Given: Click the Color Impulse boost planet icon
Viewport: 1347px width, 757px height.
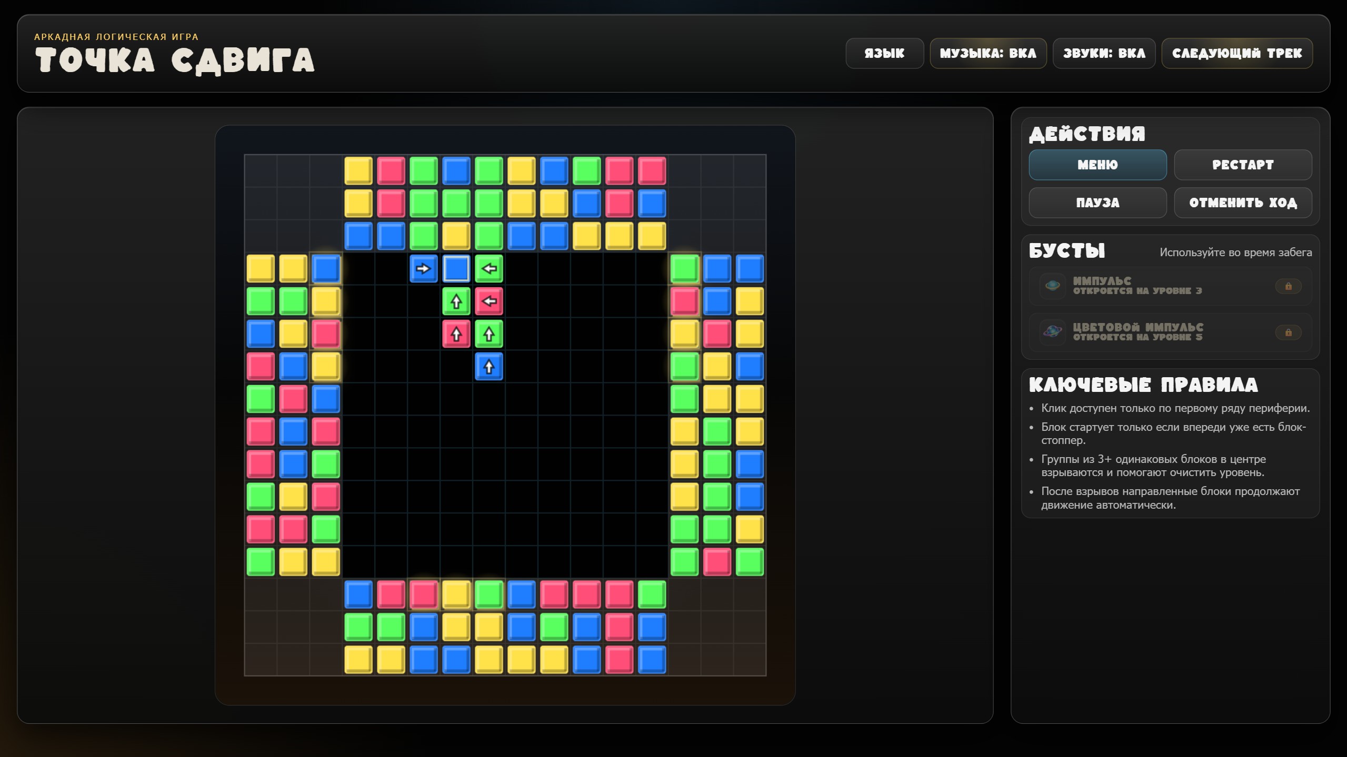Looking at the screenshot, I should (x=1052, y=332).
